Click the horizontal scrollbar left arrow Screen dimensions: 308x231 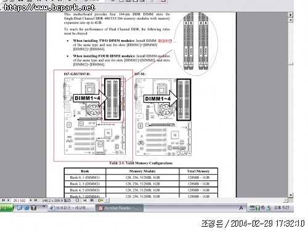[x=107, y=200]
